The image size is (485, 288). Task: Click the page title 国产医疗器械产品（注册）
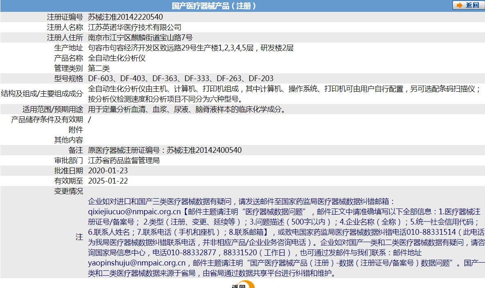point(214,6)
